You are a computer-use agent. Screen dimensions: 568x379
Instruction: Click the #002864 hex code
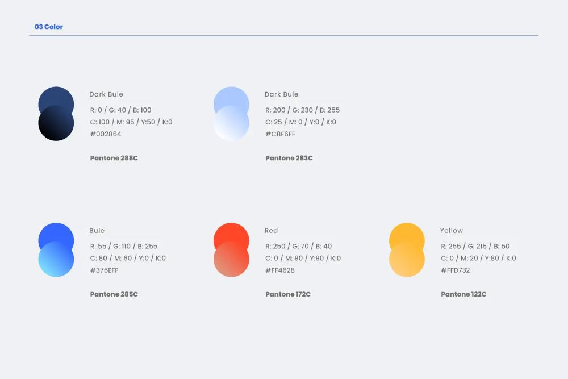coord(106,134)
